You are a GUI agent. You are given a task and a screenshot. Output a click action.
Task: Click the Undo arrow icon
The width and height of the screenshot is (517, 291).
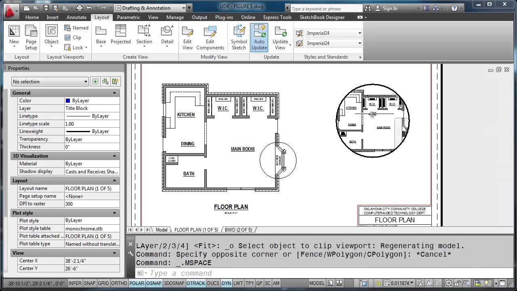(89, 8)
